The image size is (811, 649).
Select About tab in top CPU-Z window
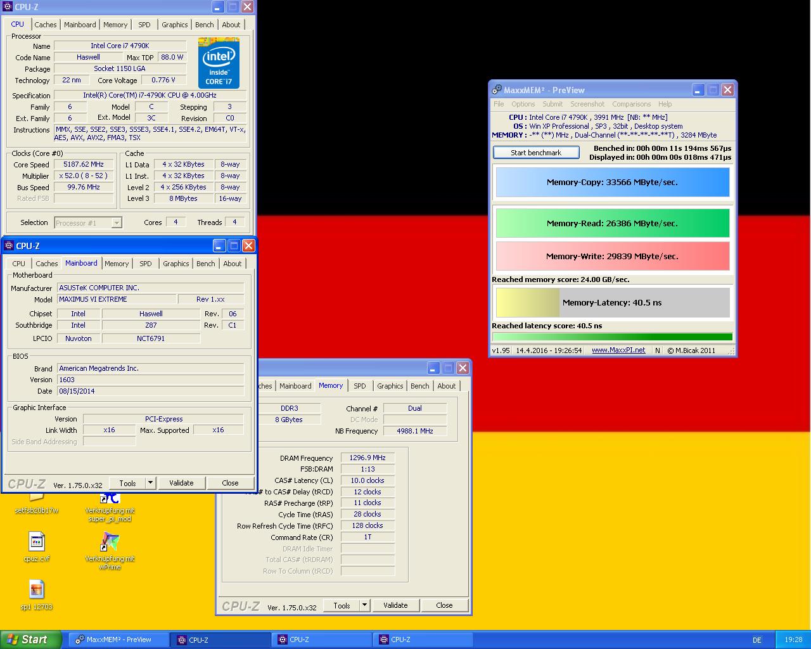click(x=231, y=25)
